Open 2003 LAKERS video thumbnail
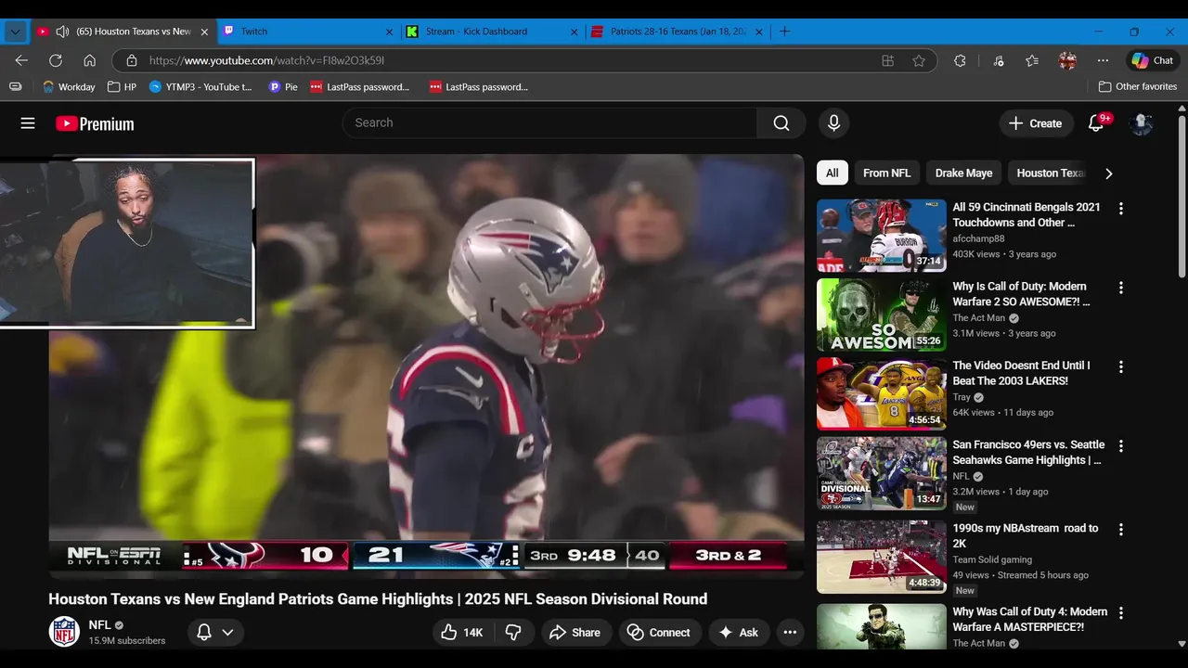The image size is (1188, 668). (x=881, y=394)
